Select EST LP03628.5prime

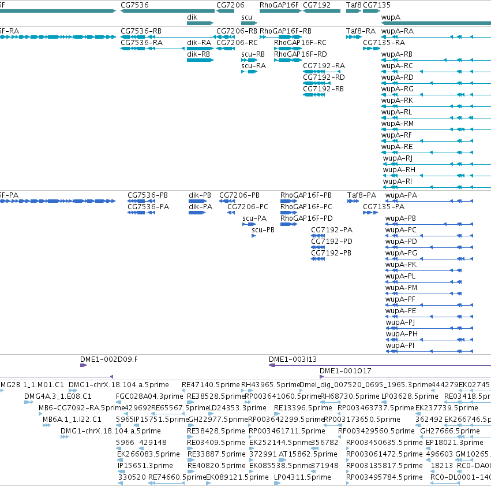(384, 402)
